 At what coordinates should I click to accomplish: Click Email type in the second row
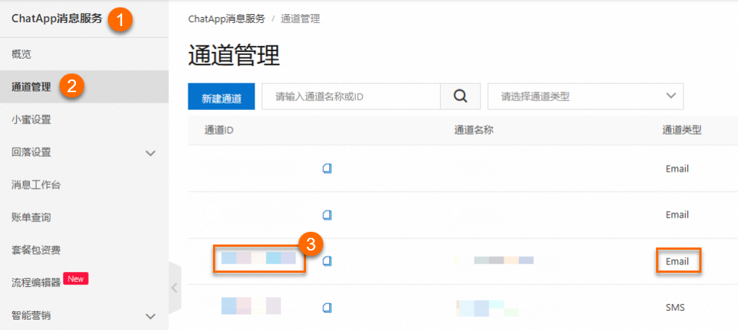tap(677, 215)
